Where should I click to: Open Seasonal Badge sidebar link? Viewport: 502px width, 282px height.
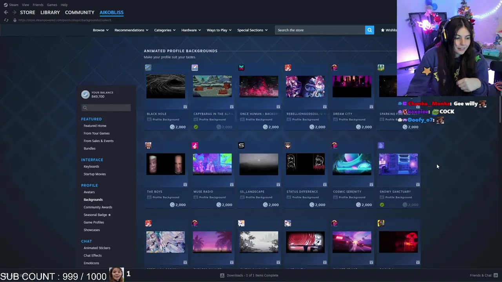(97, 215)
